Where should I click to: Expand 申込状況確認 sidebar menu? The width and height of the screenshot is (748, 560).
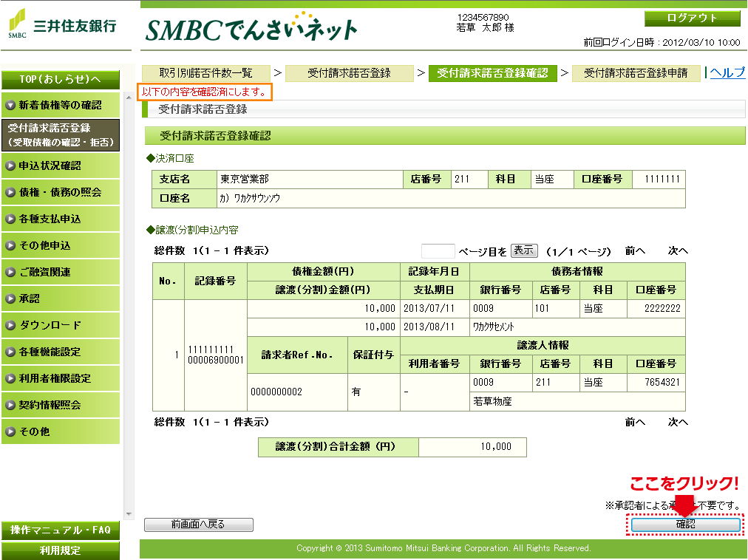click(61, 166)
